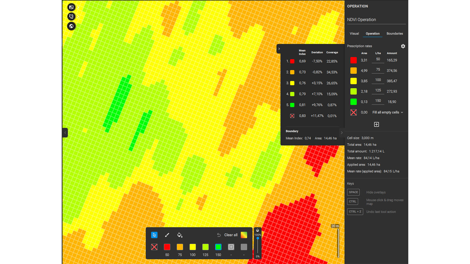470x264 pixels.
Task: Switch to the Boundaries tab
Action: pyautogui.click(x=395, y=33)
